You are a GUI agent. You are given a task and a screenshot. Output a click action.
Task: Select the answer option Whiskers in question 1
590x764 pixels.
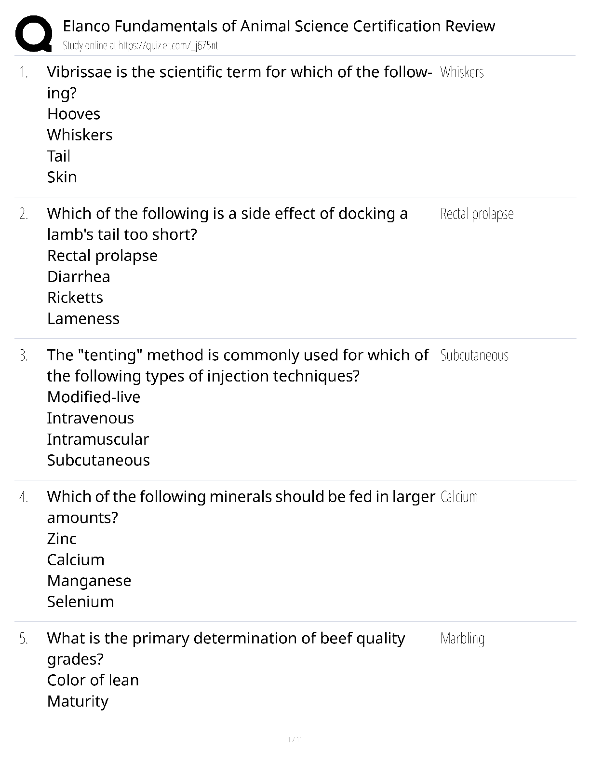pos(80,135)
